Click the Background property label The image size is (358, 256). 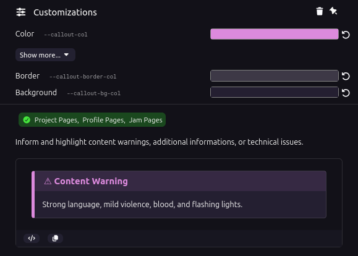point(36,93)
